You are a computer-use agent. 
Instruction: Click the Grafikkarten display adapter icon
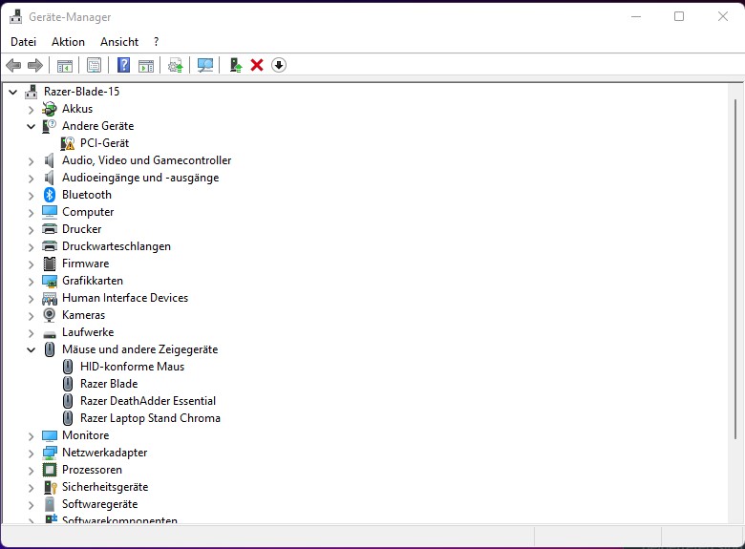[50, 281]
